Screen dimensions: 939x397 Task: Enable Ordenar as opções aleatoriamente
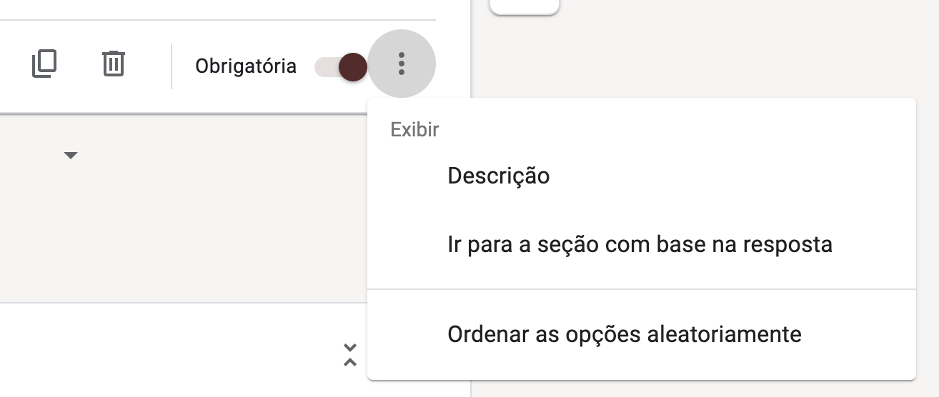pos(624,333)
